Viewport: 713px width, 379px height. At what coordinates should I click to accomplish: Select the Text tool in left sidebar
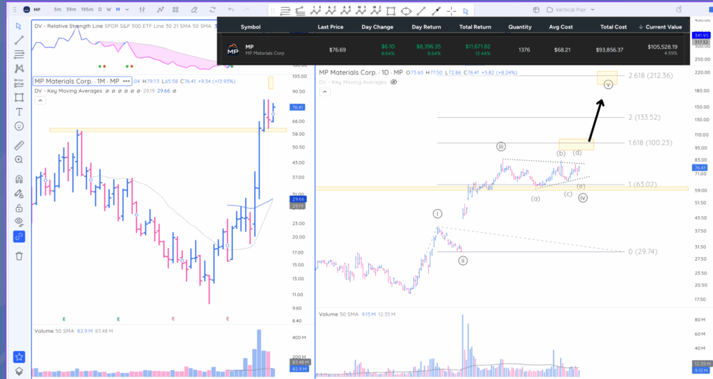click(x=19, y=111)
